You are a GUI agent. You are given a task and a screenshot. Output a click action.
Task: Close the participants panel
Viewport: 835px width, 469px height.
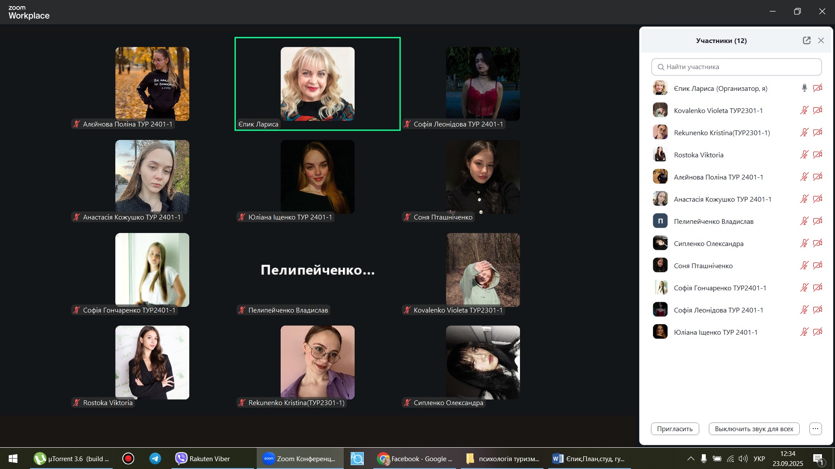point(821,40)
